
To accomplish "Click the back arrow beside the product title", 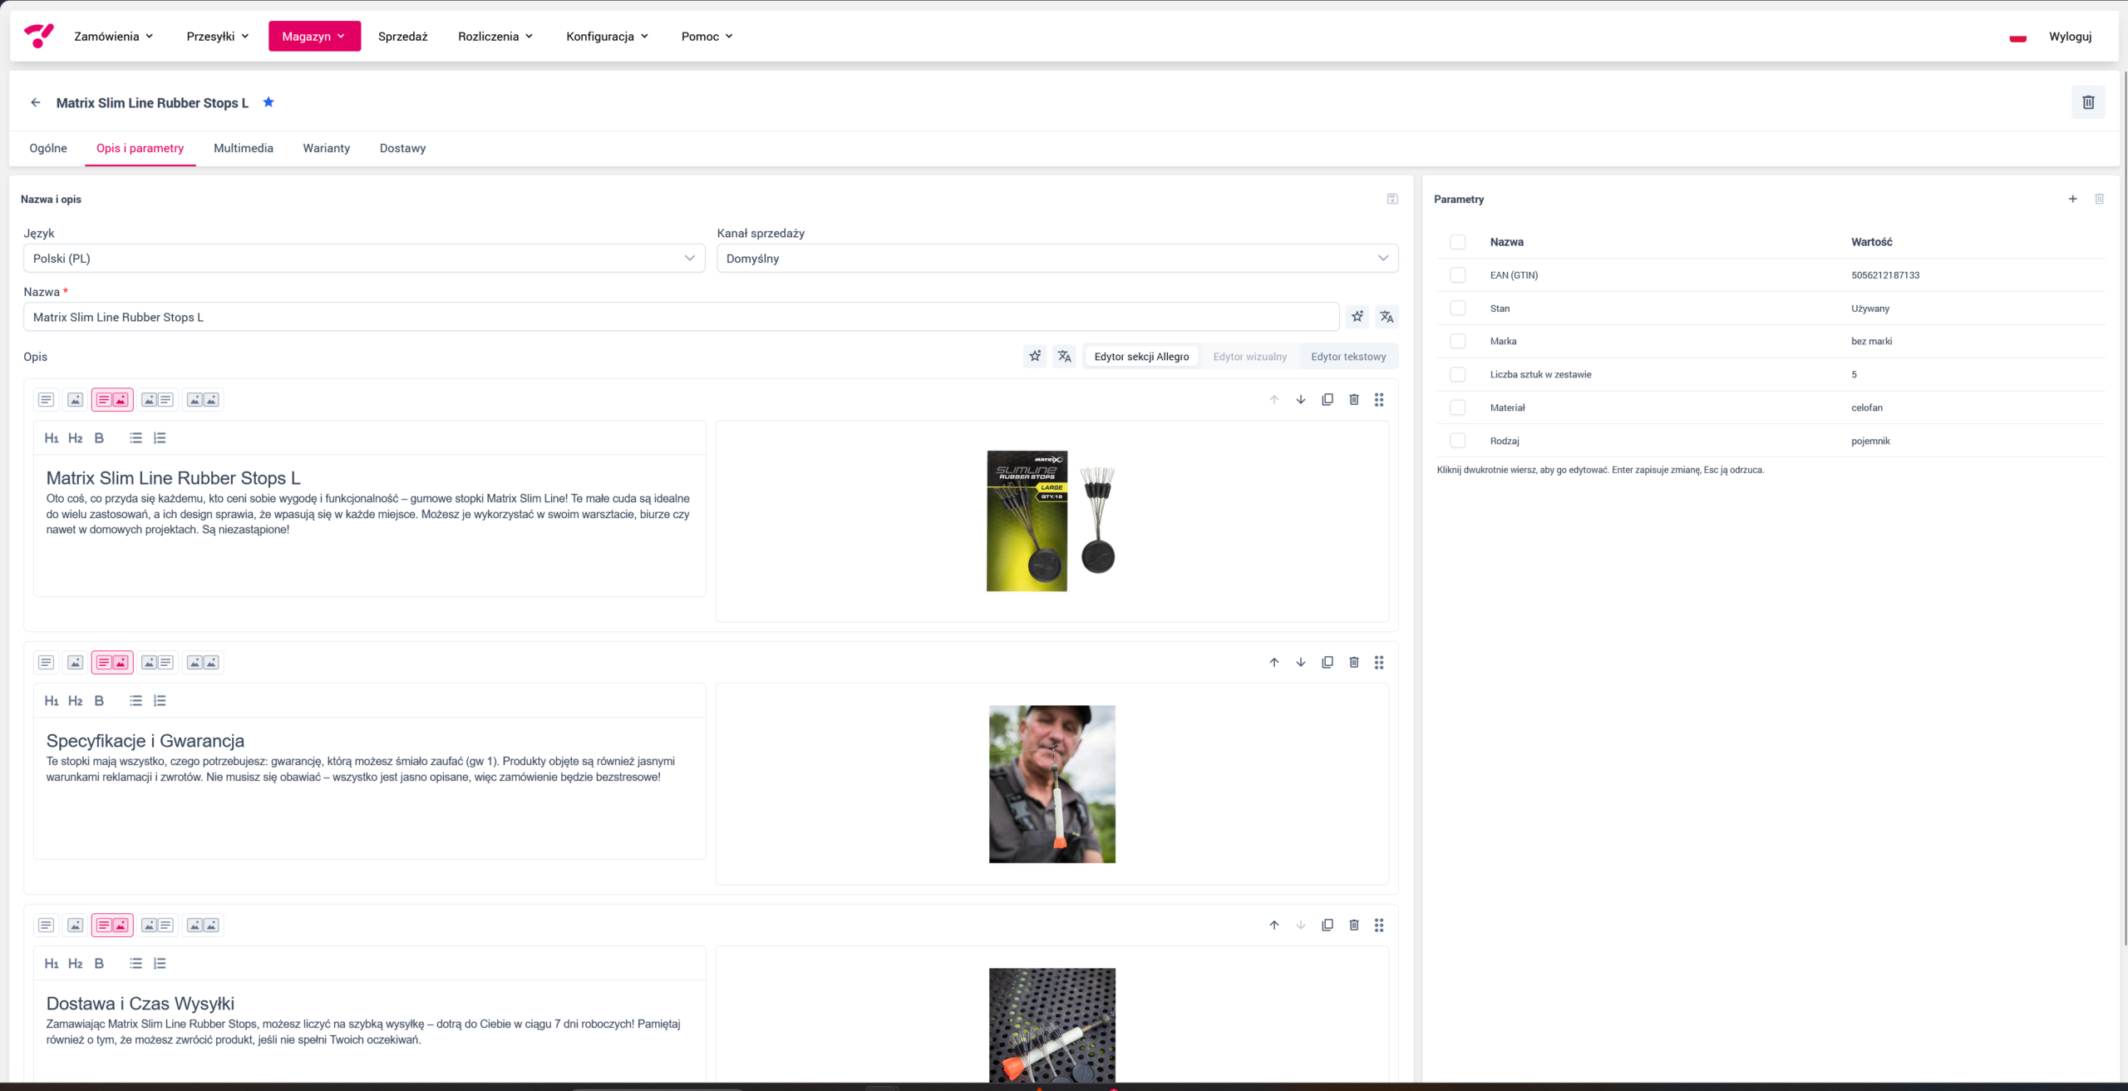I will (36, 102).
